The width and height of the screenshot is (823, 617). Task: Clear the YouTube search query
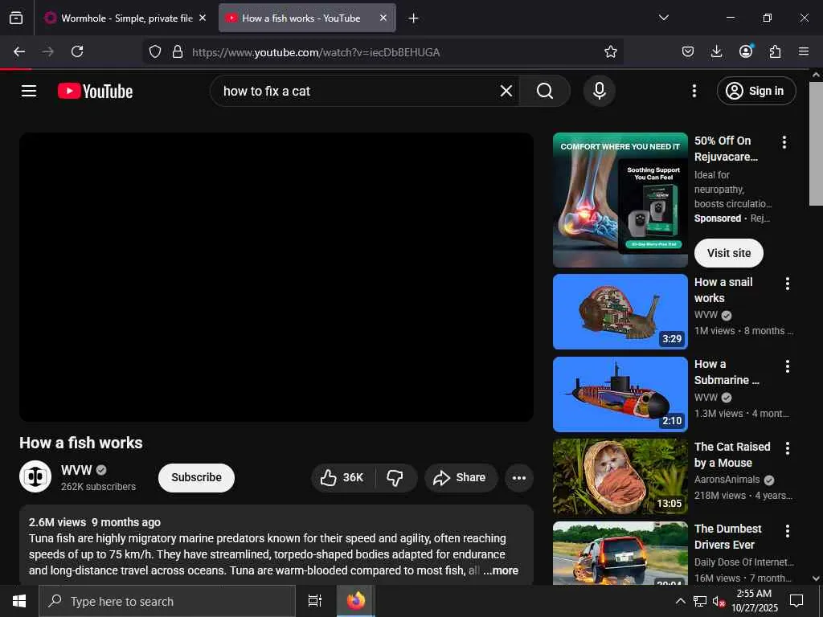click(506, 92)
